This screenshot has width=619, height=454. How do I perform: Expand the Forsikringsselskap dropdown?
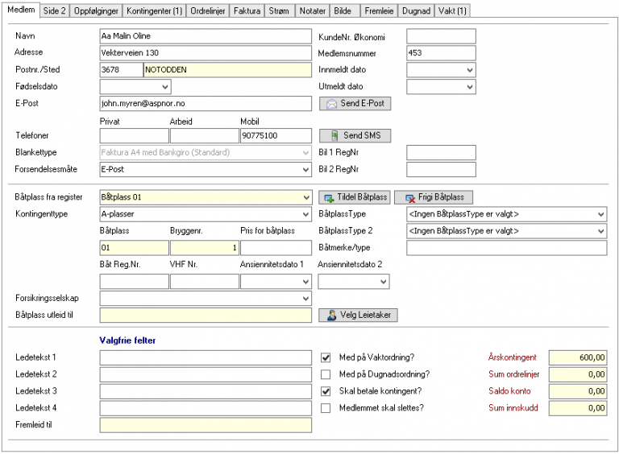tap(304, 299)
